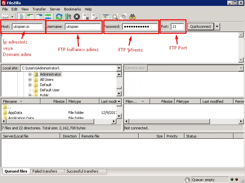Viewport: 245px width, 183px height.
Task: Click the Quickconnect button
Action: coord(201,27)
